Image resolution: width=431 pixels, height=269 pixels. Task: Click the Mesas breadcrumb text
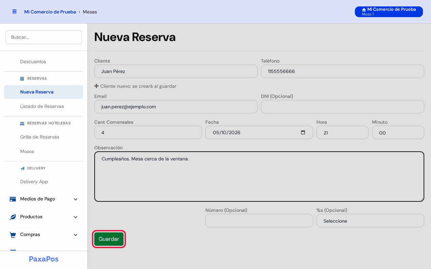click(90, 12)
